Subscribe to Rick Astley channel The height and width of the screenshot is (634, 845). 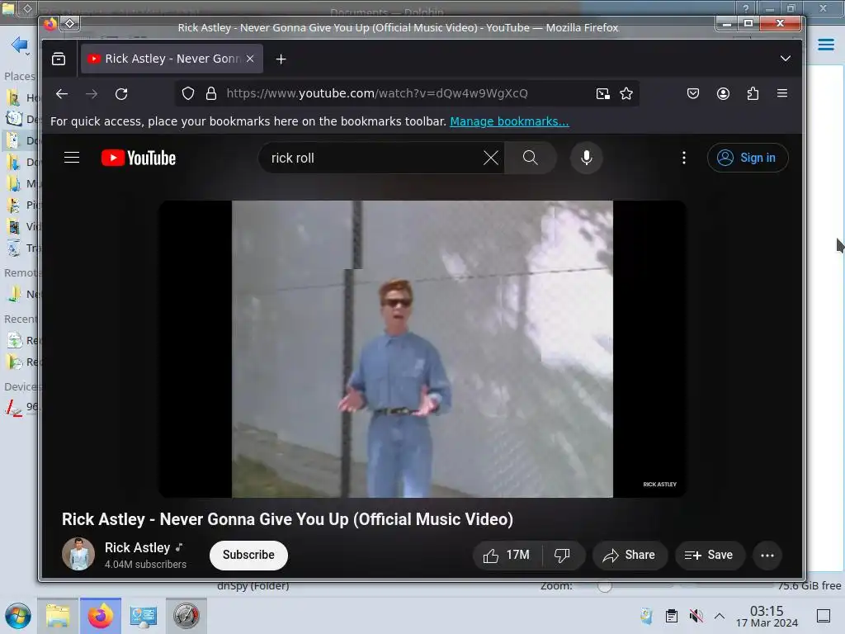[248, 555]
